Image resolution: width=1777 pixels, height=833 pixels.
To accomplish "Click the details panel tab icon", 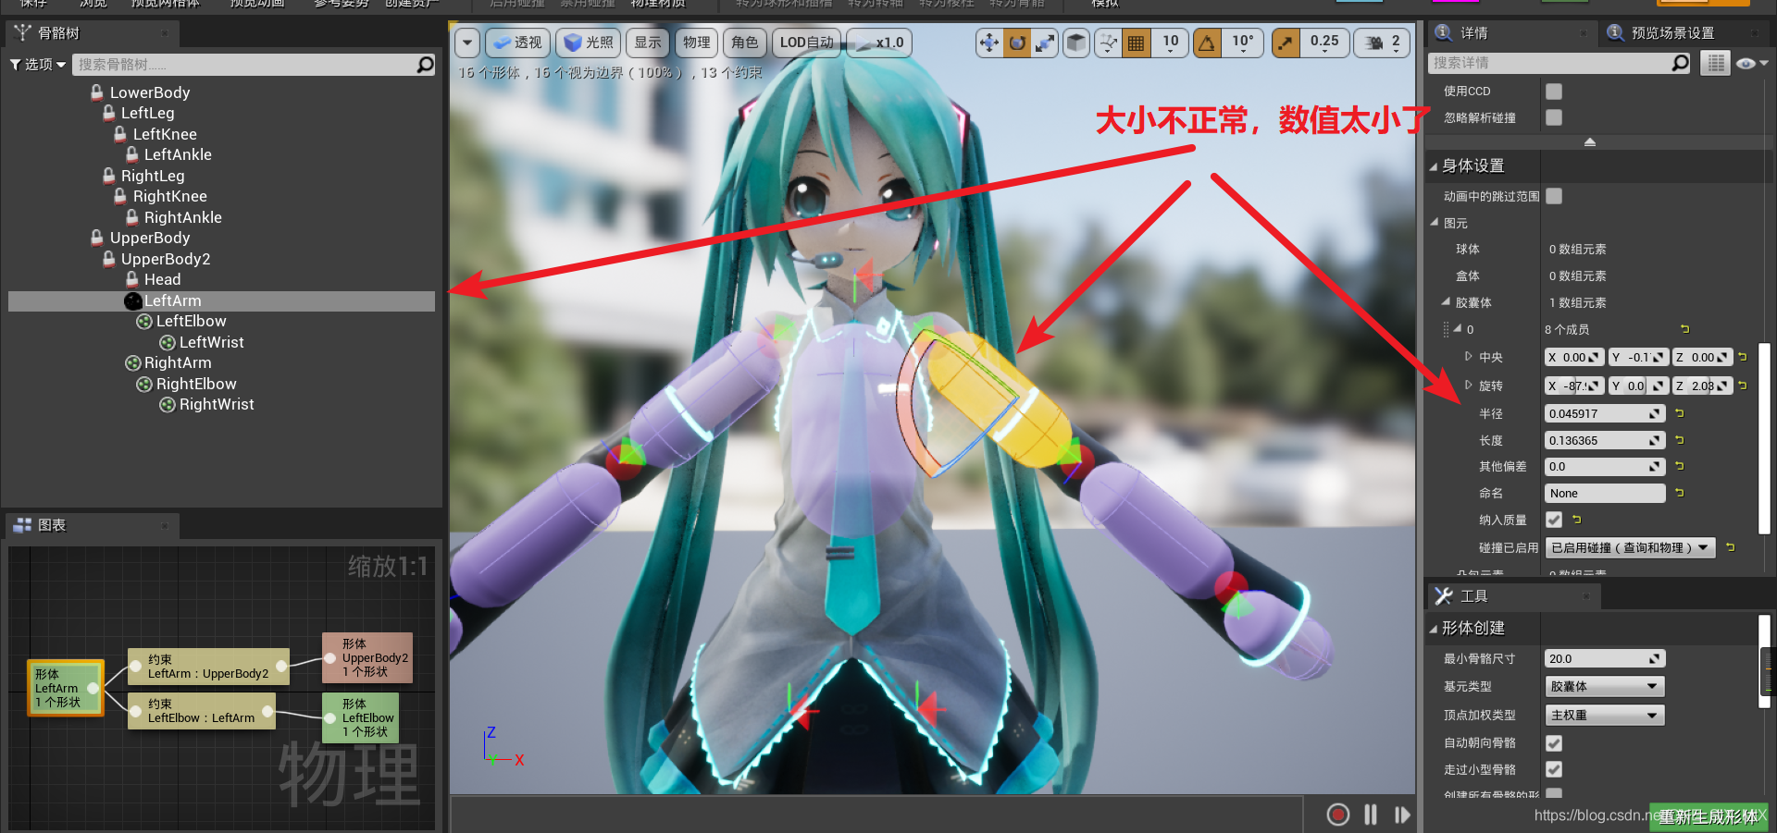I will coord(1443,32).
